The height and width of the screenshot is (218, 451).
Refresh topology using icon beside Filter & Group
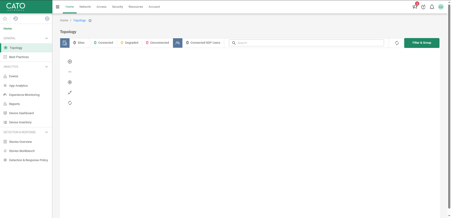click(397, 43)
